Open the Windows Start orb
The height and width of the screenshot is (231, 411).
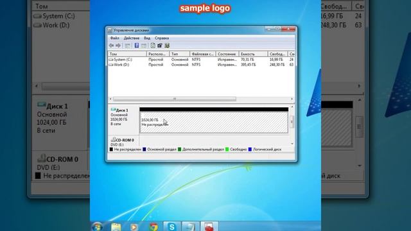[97, 227]
